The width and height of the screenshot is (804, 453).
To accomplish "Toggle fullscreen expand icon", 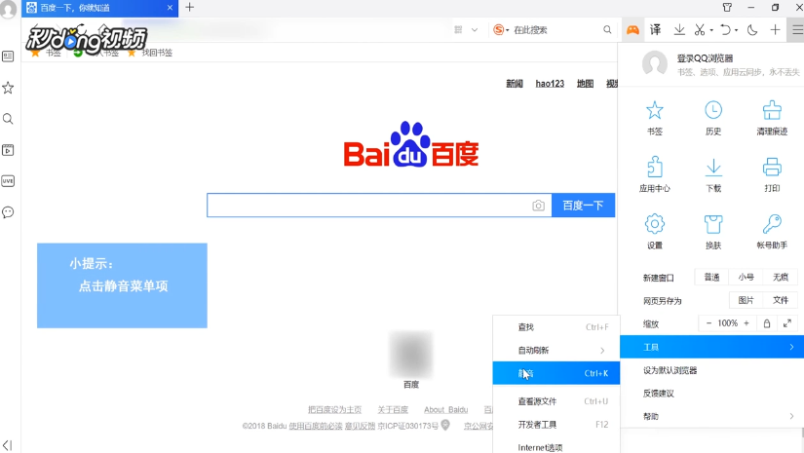I will [x=787, y=323].
